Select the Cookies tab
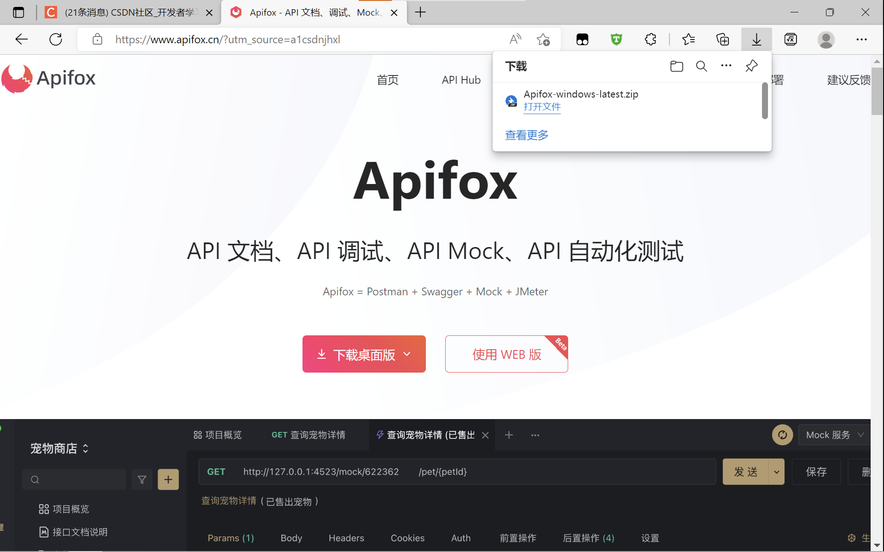 click(407, 538)
